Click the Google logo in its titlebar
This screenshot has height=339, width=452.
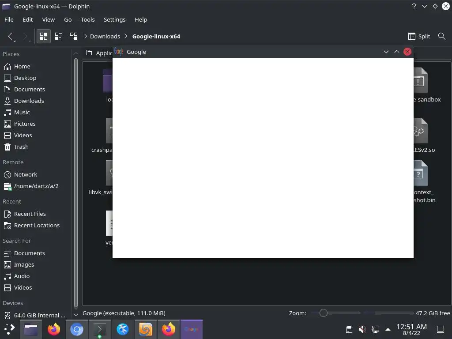tap(118, 52)
